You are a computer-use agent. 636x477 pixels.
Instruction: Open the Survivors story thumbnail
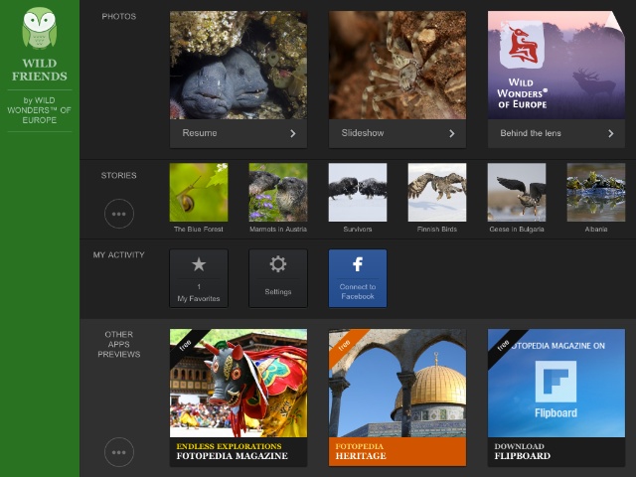[x=358, y=192]
